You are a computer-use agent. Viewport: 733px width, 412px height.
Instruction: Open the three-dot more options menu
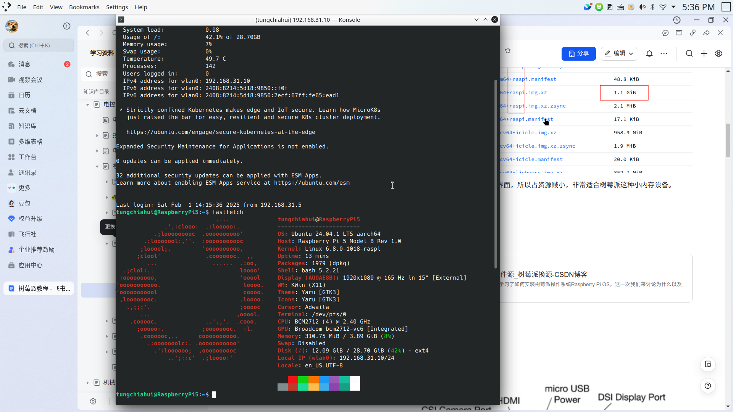(664, 53)
